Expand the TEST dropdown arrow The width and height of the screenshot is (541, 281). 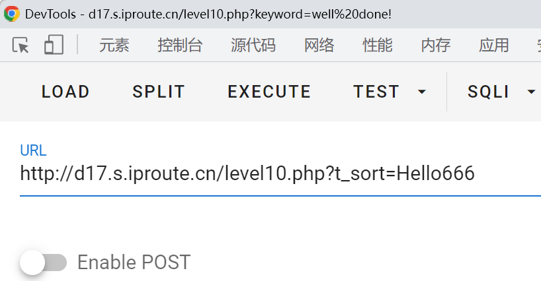point(422,92)
